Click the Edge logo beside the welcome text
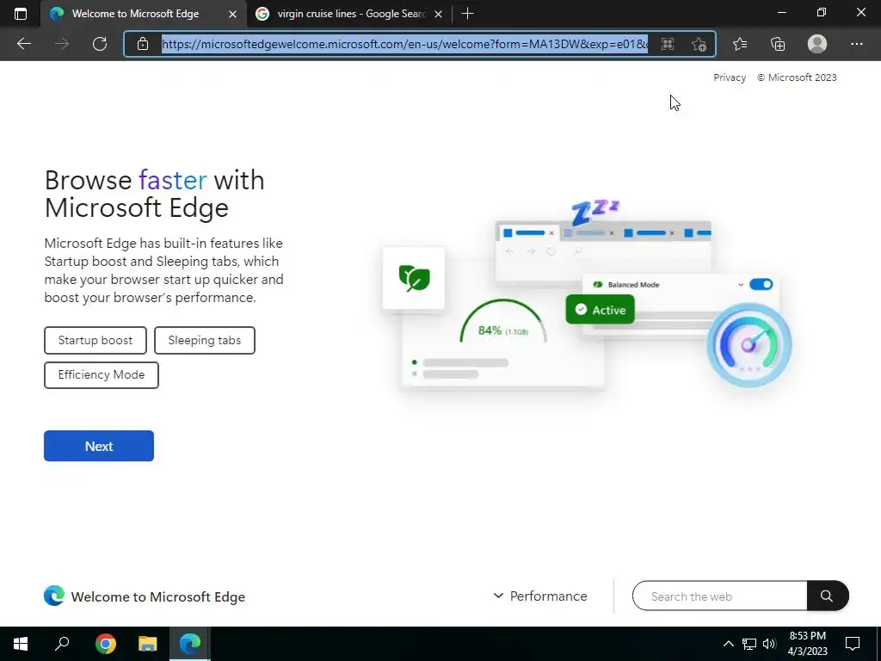This screenshot has width=881, height=661. coord(54,596)
